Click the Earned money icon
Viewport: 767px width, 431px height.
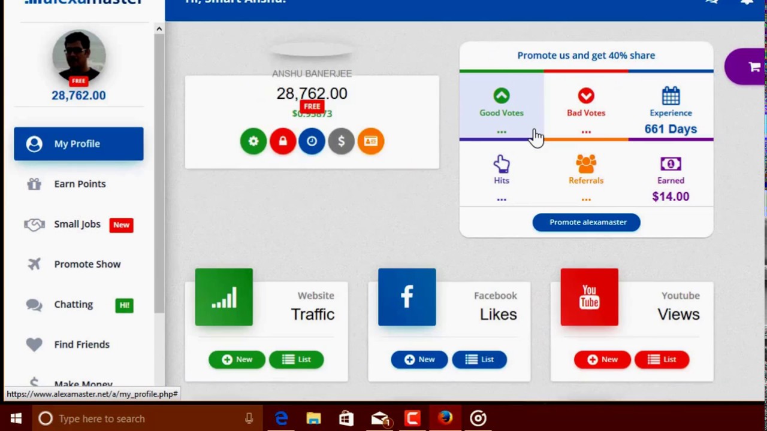pos(671,163)
